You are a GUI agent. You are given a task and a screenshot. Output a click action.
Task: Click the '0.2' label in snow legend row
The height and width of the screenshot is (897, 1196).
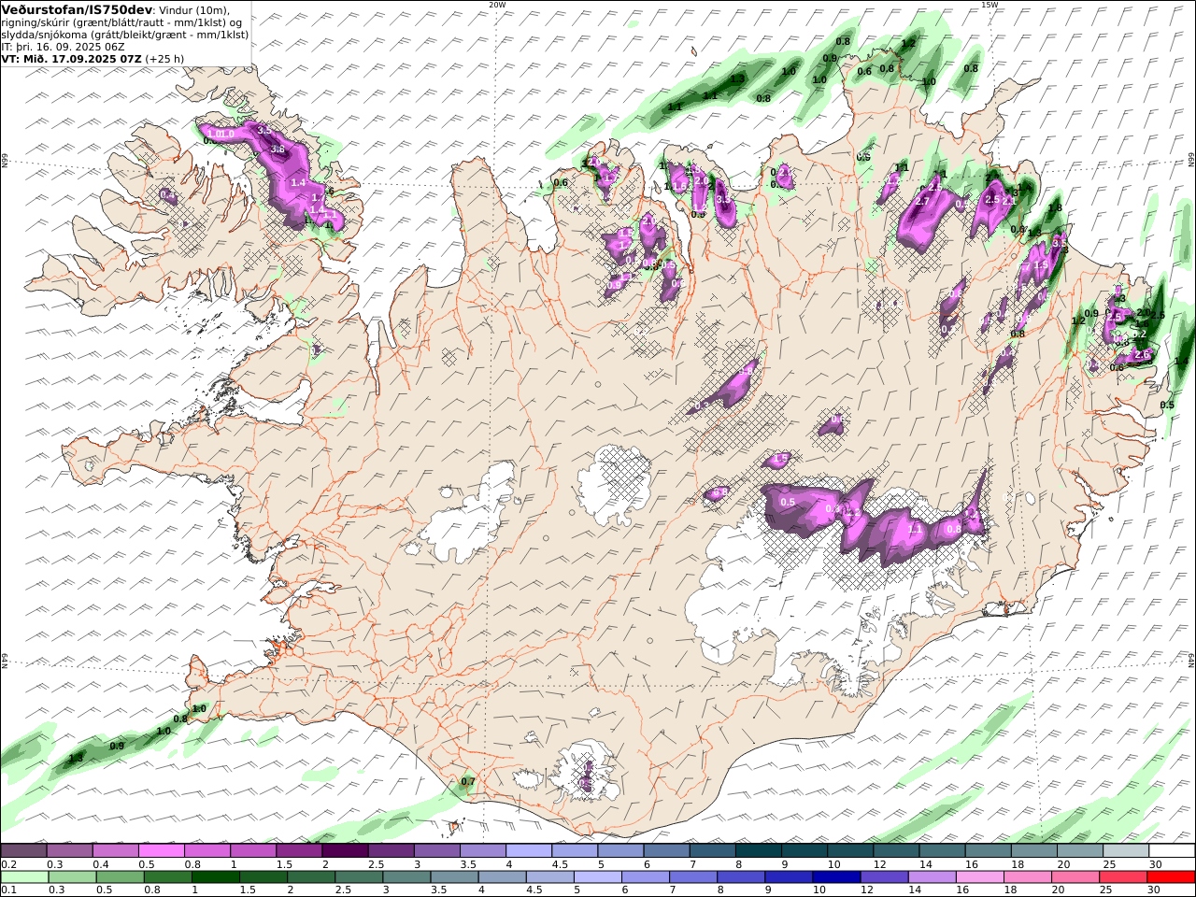7,864
